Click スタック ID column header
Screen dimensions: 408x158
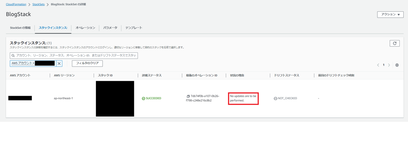(x=105, y=75)
